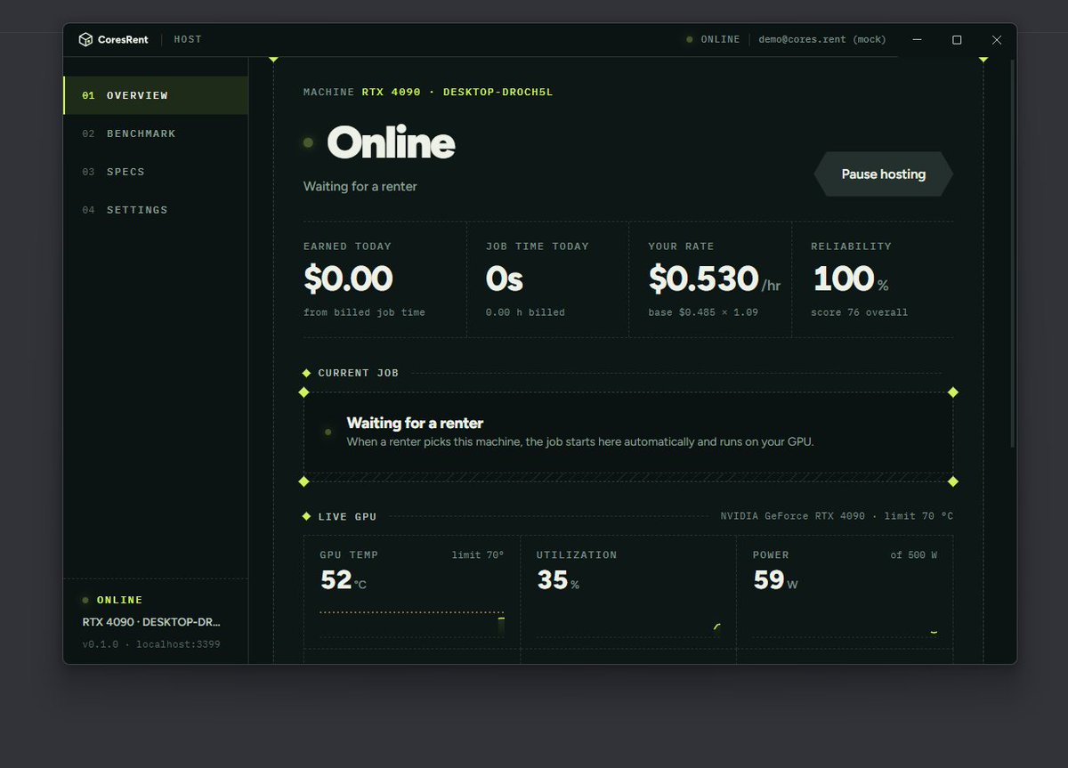Click the "base $0.485 × 1.09" rate breakdown

(x=704, y=312)
